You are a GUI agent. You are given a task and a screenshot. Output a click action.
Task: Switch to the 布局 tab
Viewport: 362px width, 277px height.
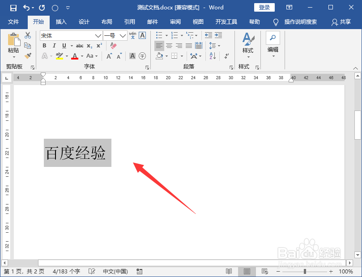(107, 22)
